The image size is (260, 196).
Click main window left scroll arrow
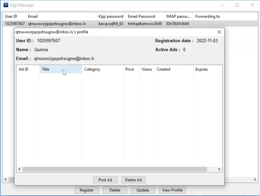[x=5, y=180]
